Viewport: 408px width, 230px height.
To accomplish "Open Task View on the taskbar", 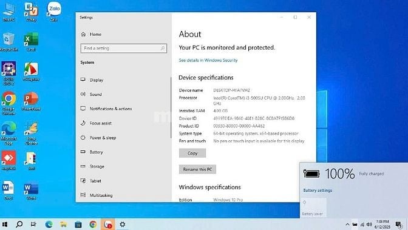I will pos(33,225).
